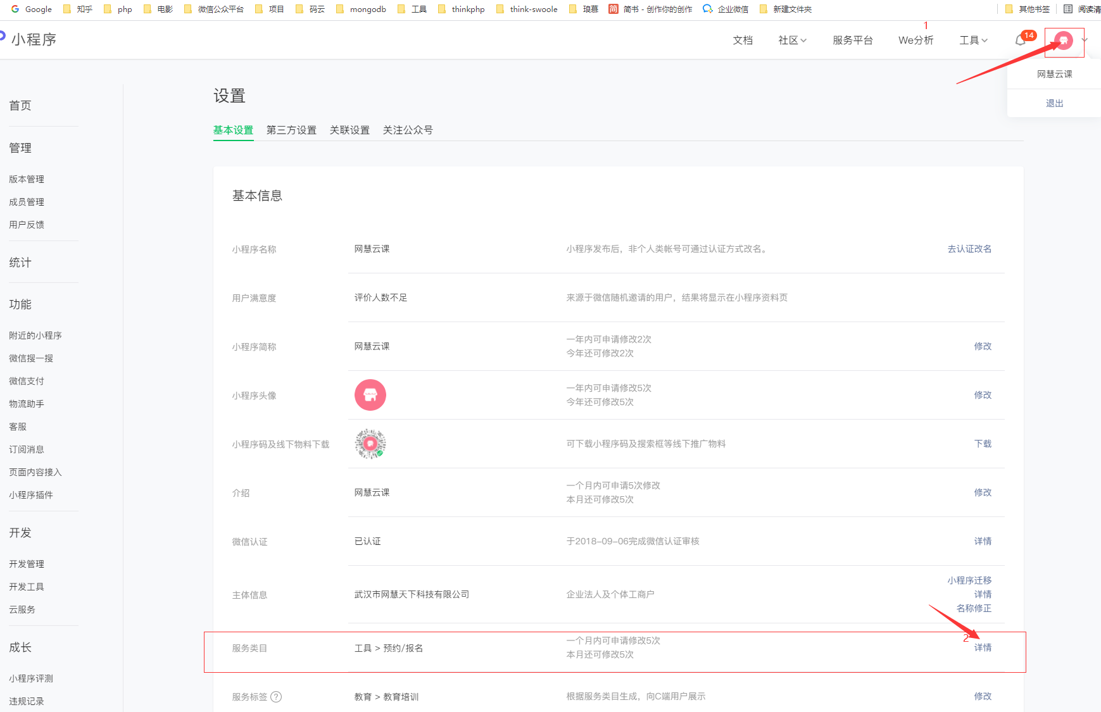The height and width of the screenshot is (712, 1101).
Task: Switch to the 第三方设置 tab
Action: click(x=291, y=130)
